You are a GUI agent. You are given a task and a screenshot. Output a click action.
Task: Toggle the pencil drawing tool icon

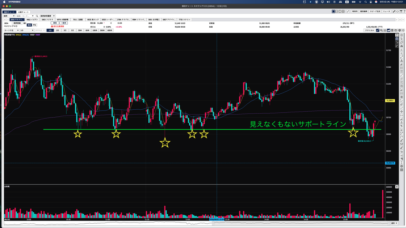pyautogui.click(x=377, y=30)
